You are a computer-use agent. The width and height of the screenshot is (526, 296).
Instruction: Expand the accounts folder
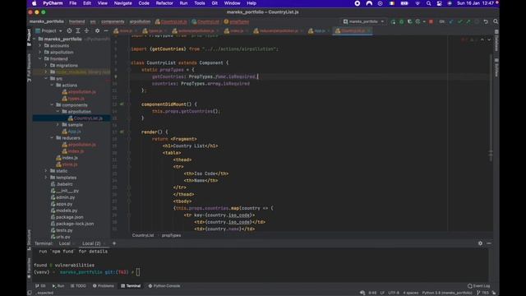tap(40, 46)
